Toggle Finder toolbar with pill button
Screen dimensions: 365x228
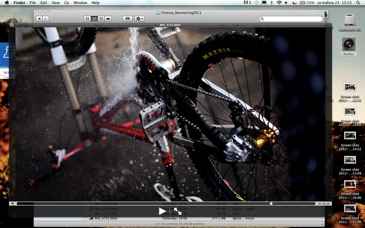[320, 13]
